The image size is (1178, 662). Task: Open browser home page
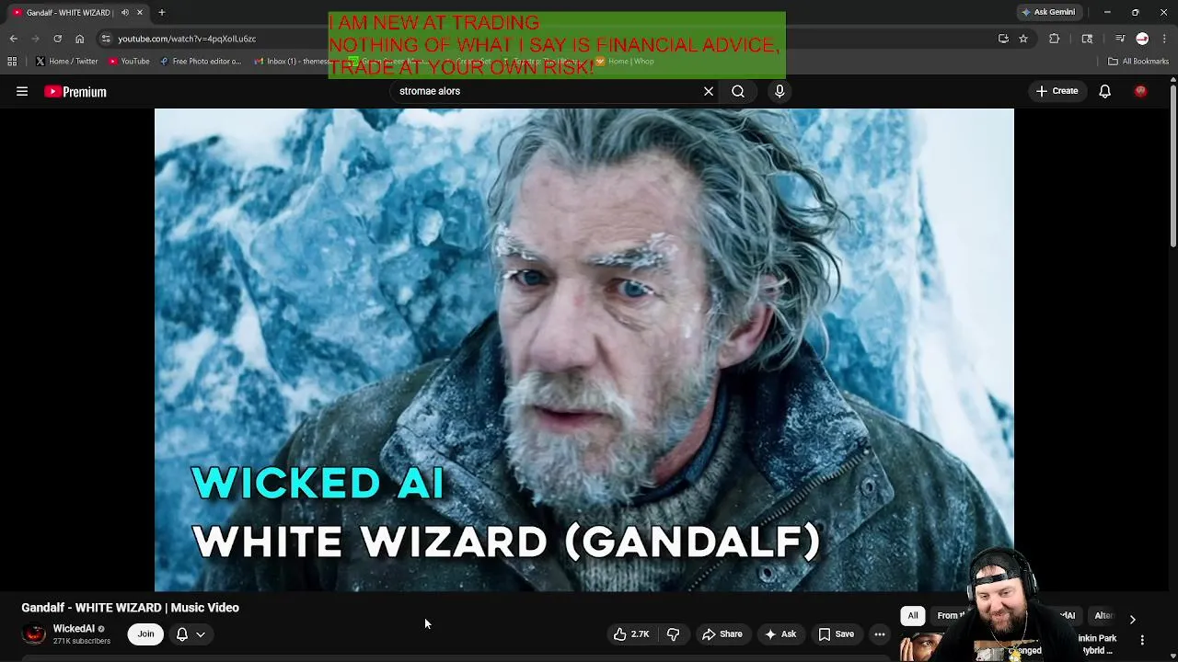point(79,39)
